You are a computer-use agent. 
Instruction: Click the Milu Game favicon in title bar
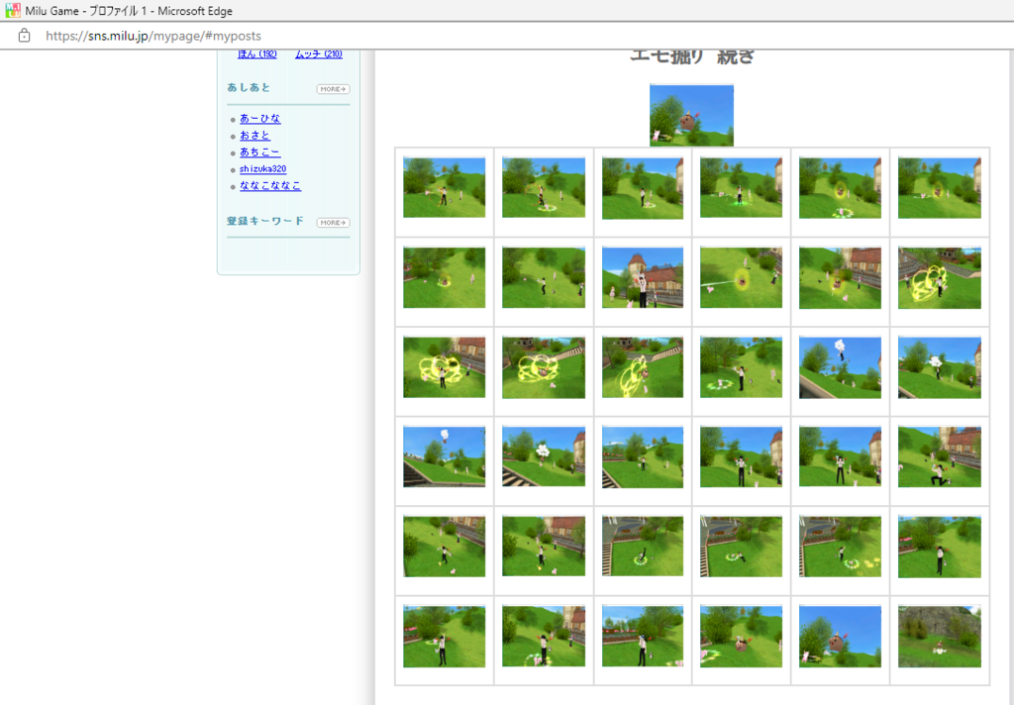[x=12, y=10]
